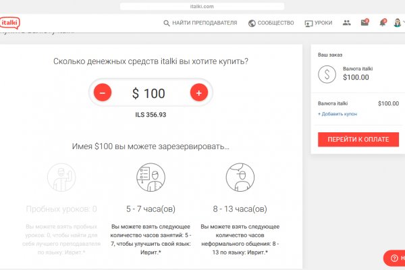Open the user profile avatar menu

tap(398, 23)
